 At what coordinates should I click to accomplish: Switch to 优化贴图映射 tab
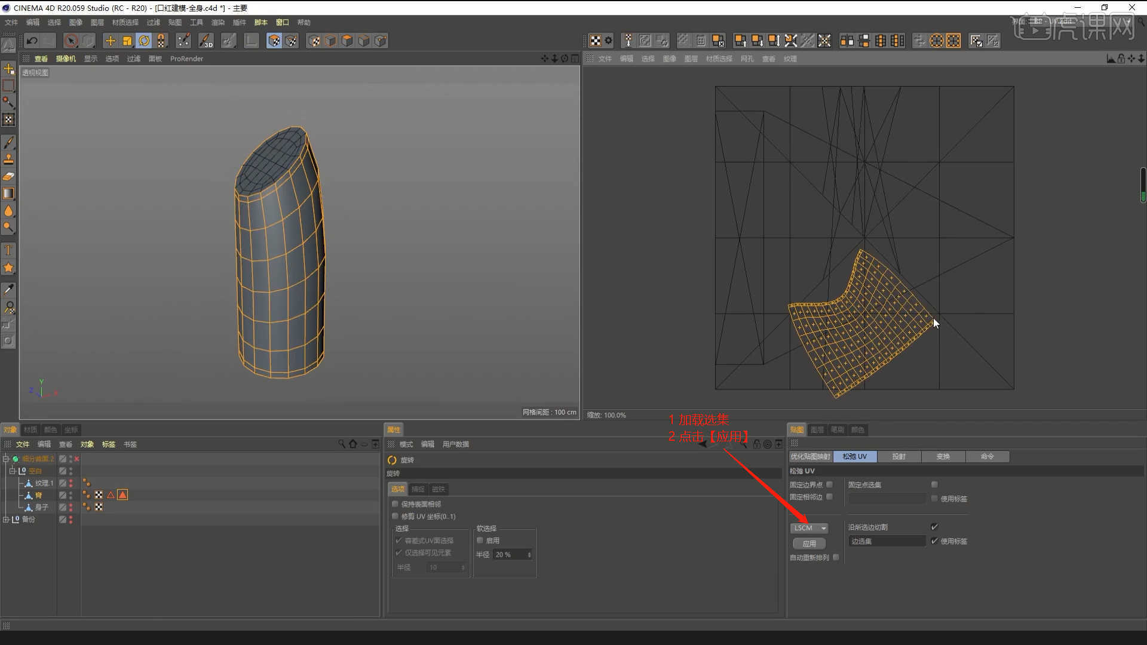810,456
